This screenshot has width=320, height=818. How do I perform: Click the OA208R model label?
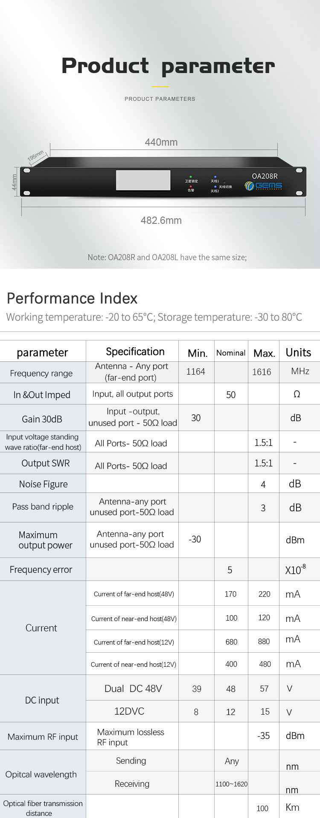pyautogui.click(x=265, y=176)
